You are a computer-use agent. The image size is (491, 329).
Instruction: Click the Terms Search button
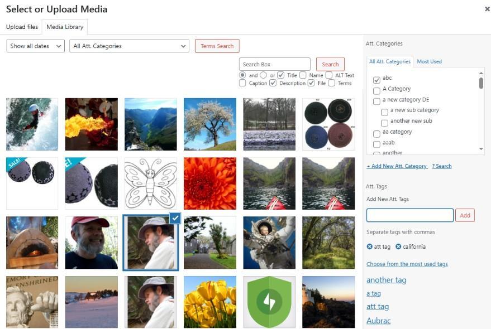click(217, 46)
